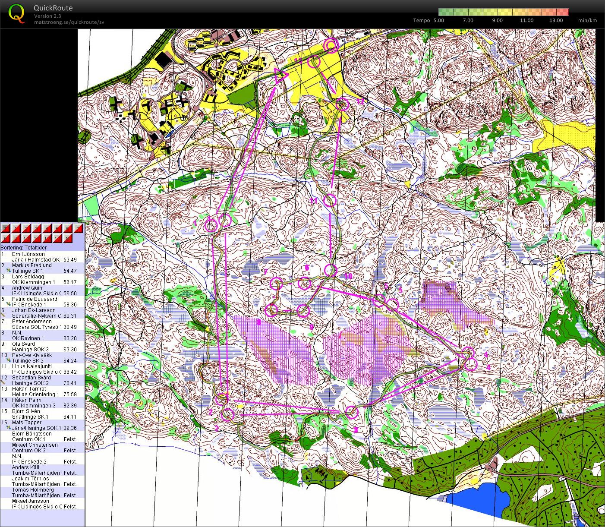Select the control flag icon numbered 10

tap(26, 238)
